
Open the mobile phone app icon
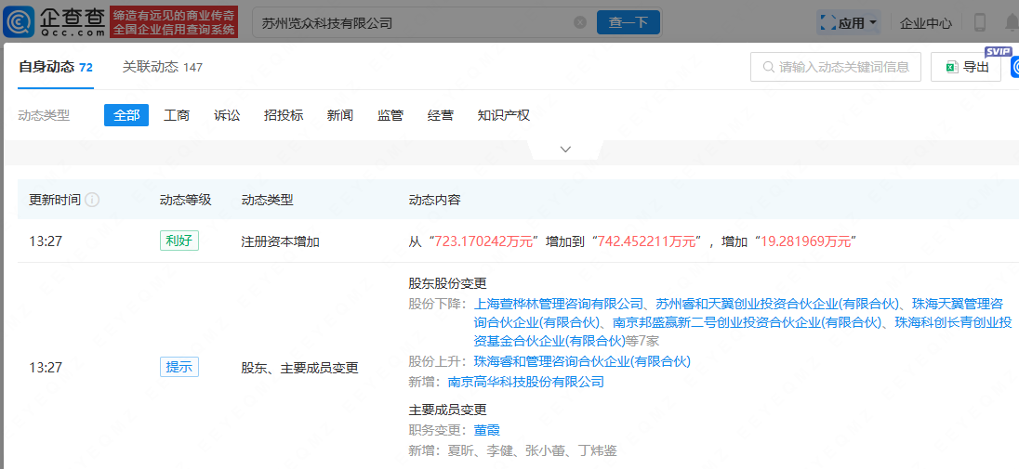pos(979,22)
